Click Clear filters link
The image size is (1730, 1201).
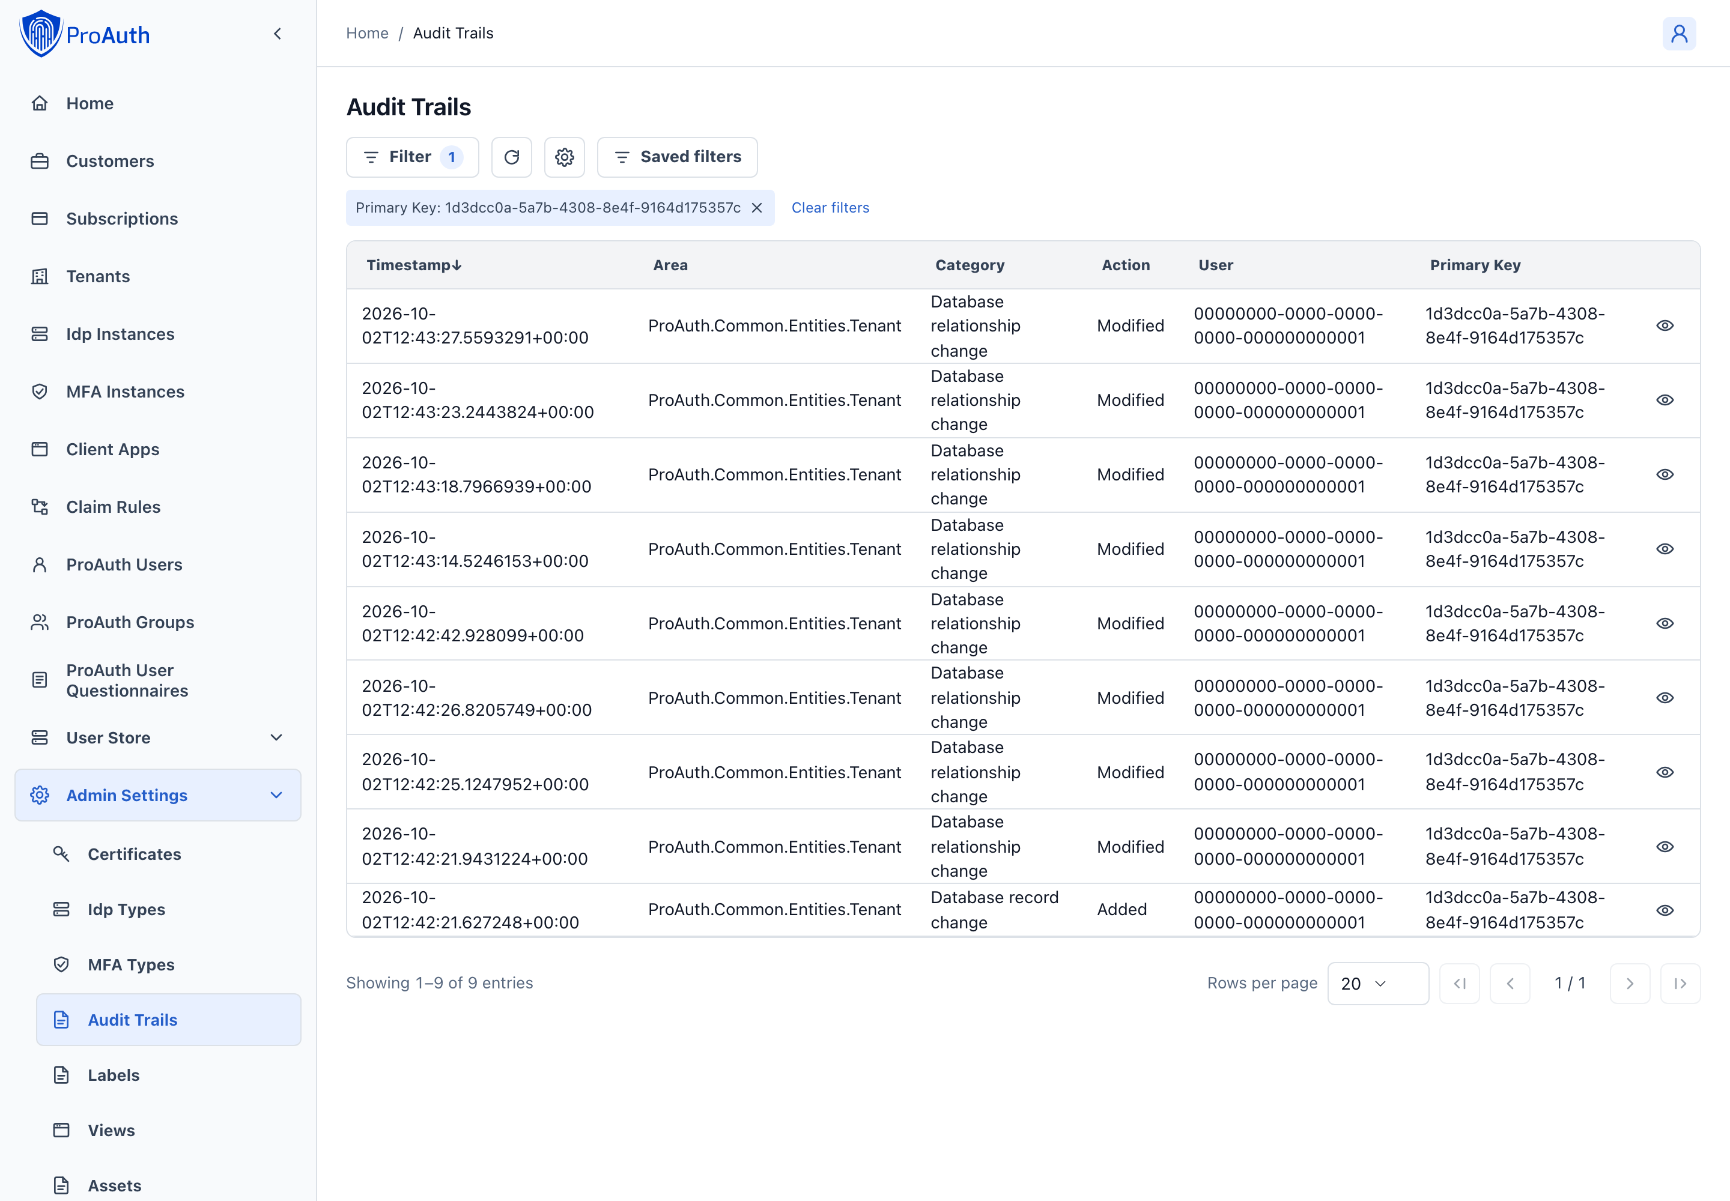pyautogui.click(x=830, y=208)
